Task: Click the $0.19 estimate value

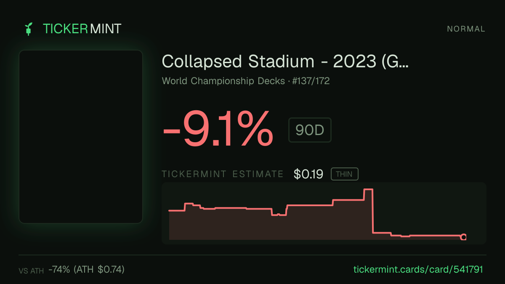Action: point(308,174)
